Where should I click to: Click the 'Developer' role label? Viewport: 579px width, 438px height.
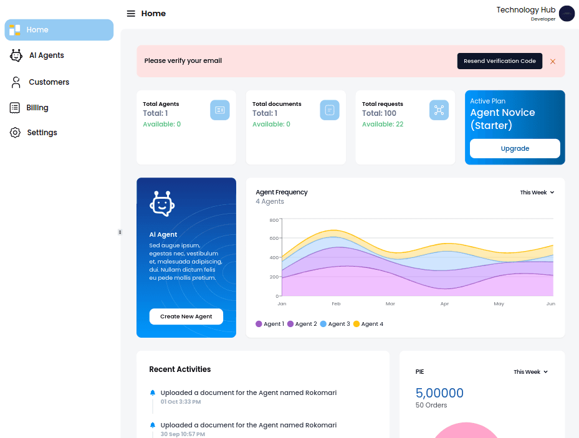(x=543, y=19)
